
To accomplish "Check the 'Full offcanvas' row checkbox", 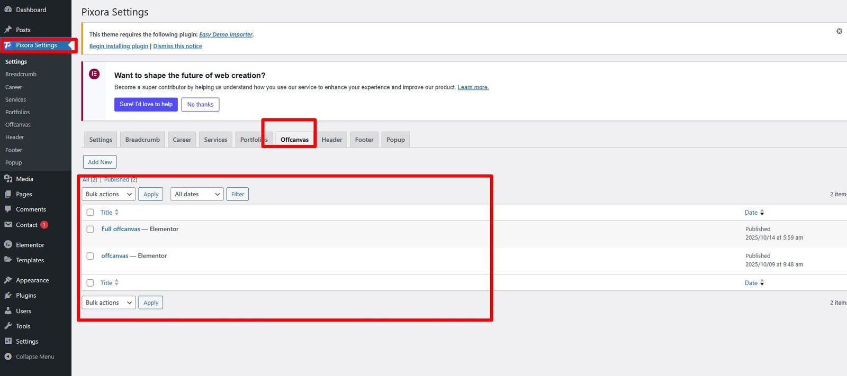I will (91, 230).
